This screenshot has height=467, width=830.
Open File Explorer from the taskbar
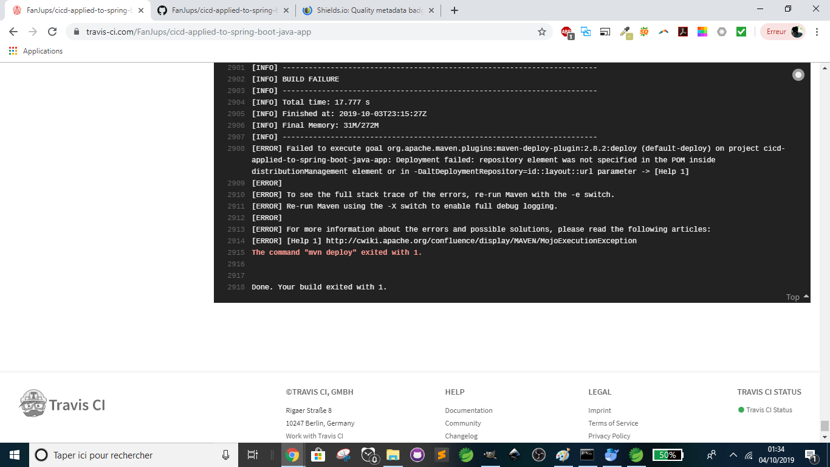coord(393,455)
